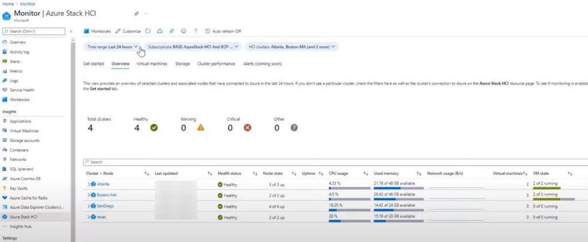This screenshot has height=242, width=588.
Task: Click Home in the breadcrumb
Action: [x=7, y=3]
